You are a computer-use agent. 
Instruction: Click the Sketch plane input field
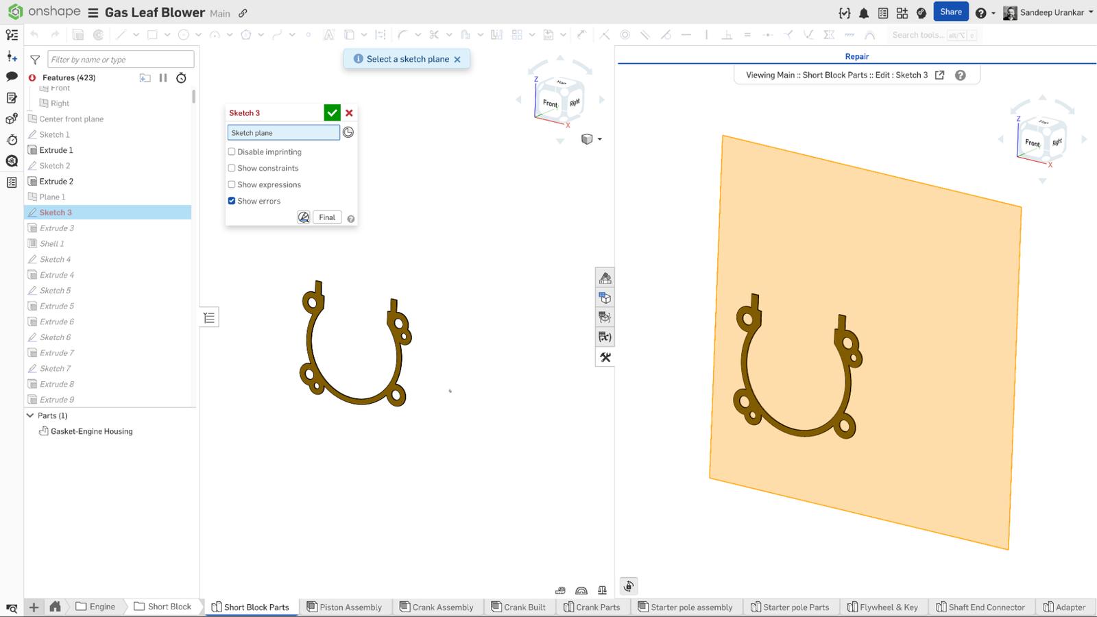(x=283, y=132)
